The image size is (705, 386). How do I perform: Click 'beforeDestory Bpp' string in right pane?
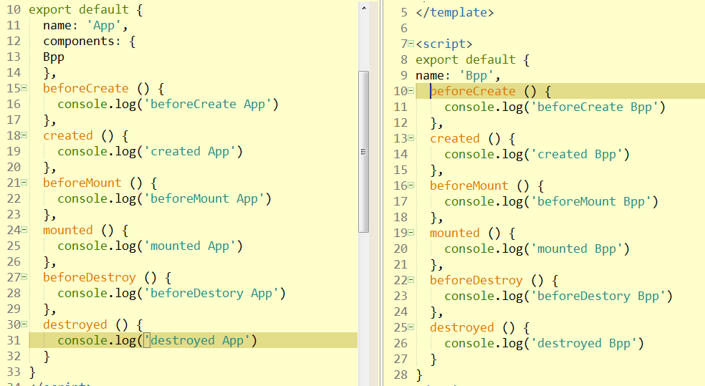pos(598,296)
